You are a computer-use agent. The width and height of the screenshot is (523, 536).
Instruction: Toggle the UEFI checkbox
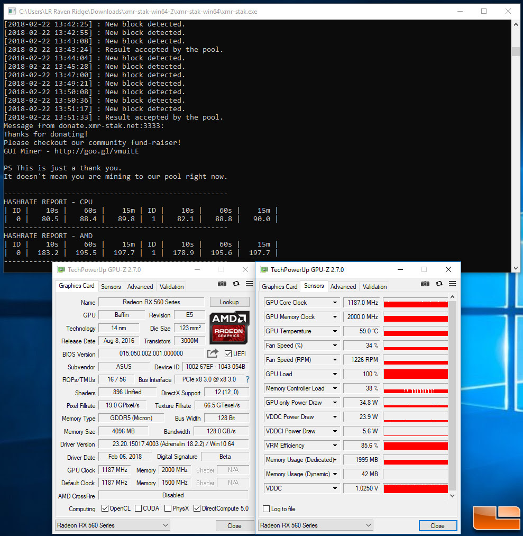228,354
